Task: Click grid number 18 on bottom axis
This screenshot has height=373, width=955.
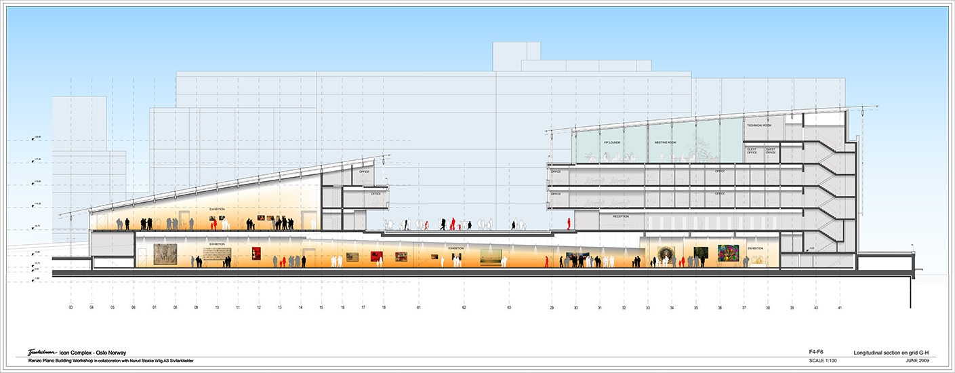Action: pos(384,308)
